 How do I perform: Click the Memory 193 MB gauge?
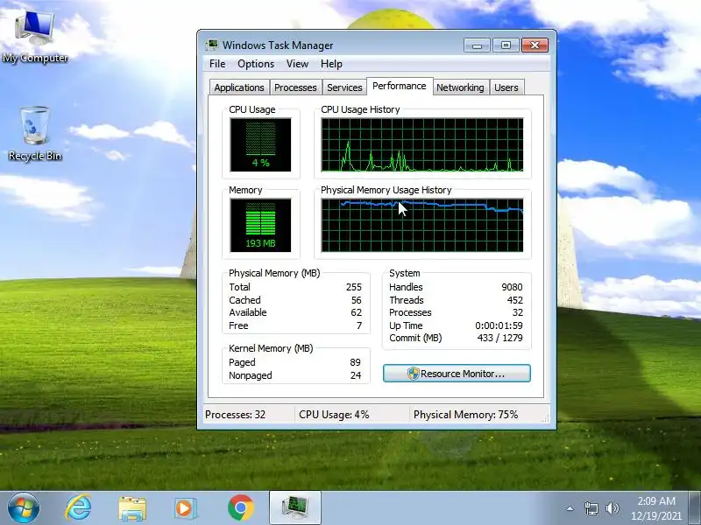coord(260,226)
